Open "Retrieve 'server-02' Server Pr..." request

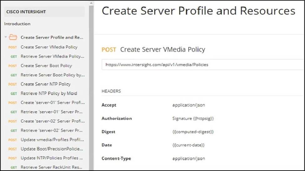(52, 130)
